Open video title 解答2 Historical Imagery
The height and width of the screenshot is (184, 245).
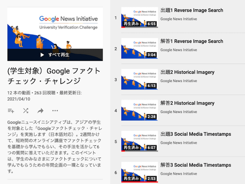coord(187,103)
